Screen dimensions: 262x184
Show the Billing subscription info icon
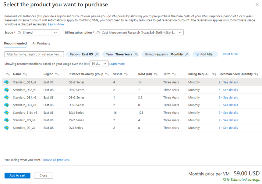(98, 33)
